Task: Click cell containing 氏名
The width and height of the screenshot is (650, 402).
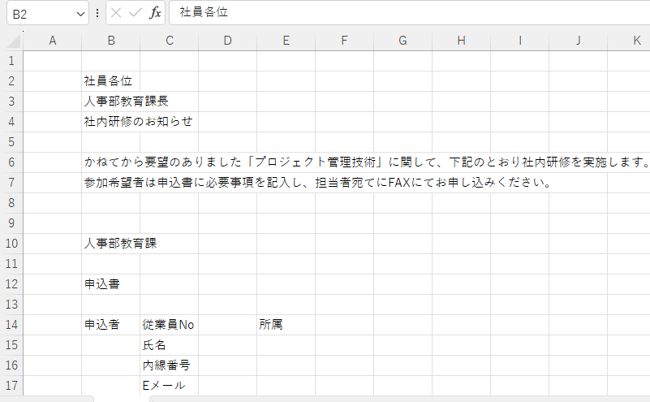Action: tap(169, 345)
